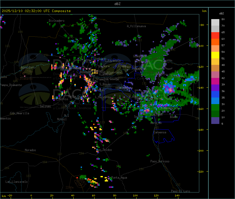Click the 'Algarrobal' map label
This screenshot has height=199, width=235.
(115, 72)
